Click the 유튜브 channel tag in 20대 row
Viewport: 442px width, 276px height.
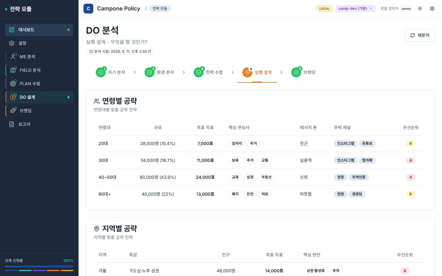click(x=367, y=144)
